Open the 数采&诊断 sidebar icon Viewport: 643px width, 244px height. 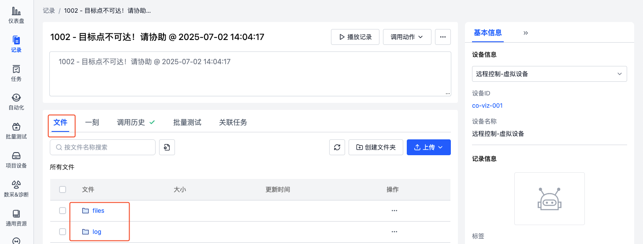coord(16,189)
